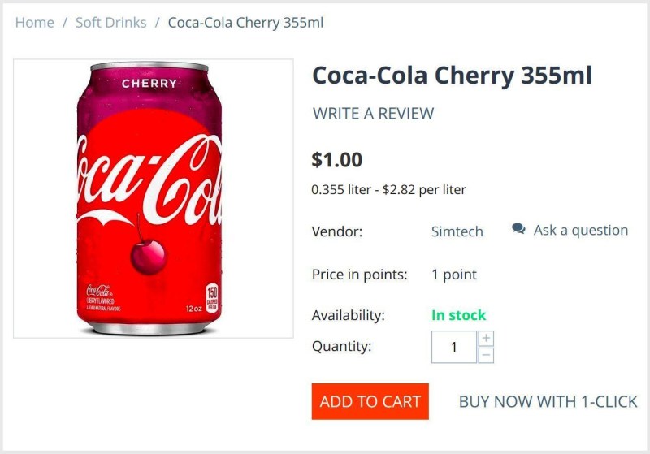Click the $1.00 product price
This screenshot has width=650, height=454.
pos(337,159)
